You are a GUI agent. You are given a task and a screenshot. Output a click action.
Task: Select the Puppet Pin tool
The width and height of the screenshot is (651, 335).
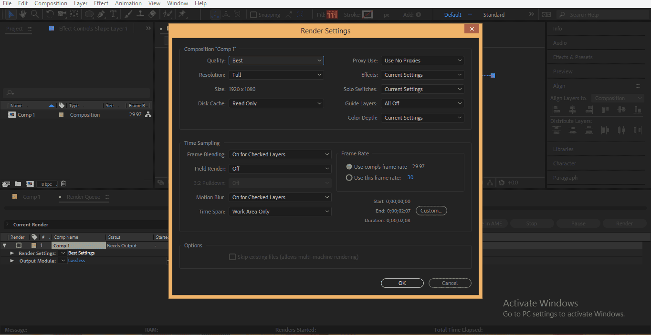(182, 14)
